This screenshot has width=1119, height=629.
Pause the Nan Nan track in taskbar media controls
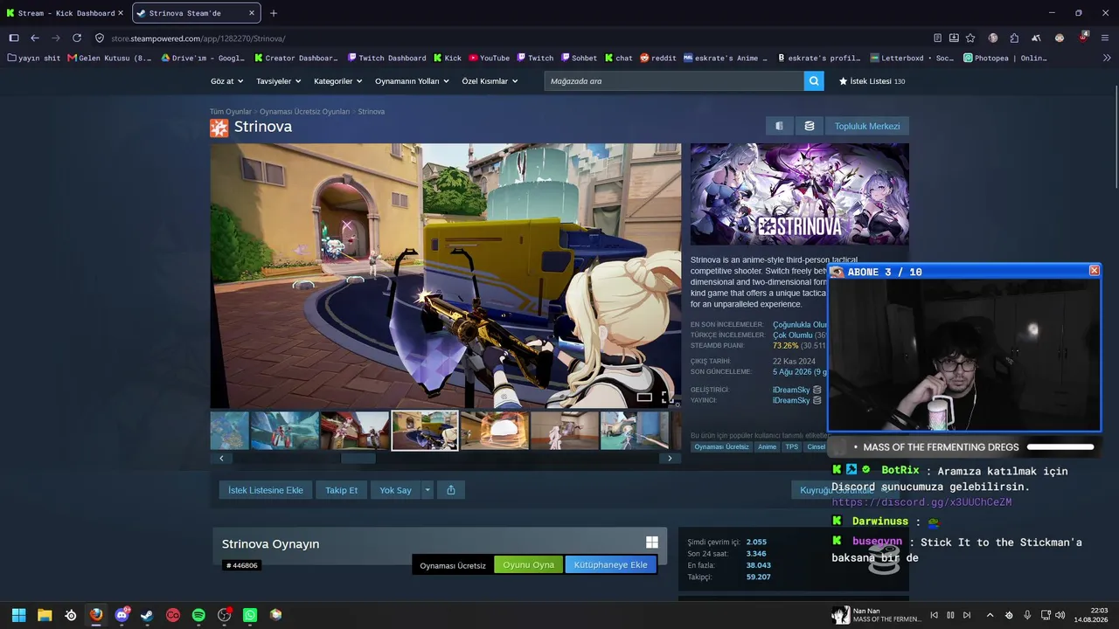pos(950,615)
